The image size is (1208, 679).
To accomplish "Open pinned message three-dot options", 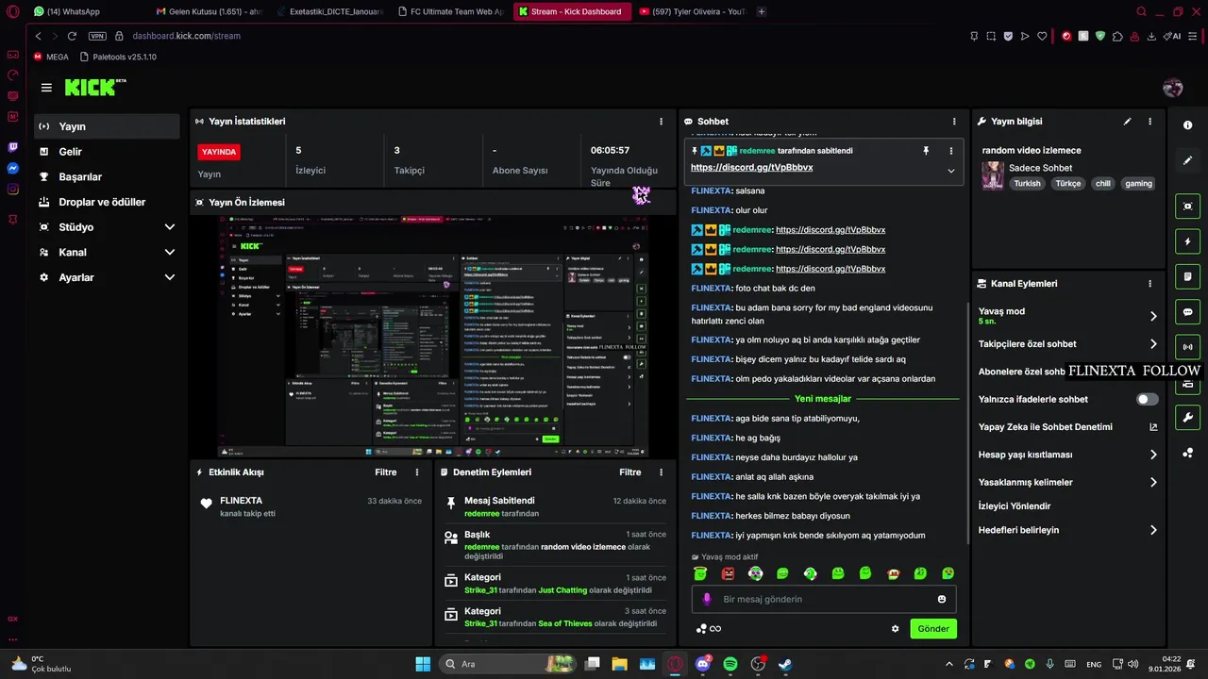I will [950, 151].
